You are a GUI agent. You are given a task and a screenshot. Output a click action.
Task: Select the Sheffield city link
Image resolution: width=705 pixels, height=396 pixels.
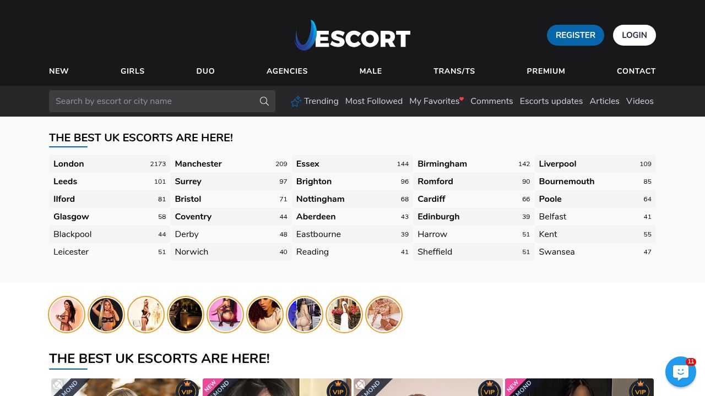click(x=474, y=252)
